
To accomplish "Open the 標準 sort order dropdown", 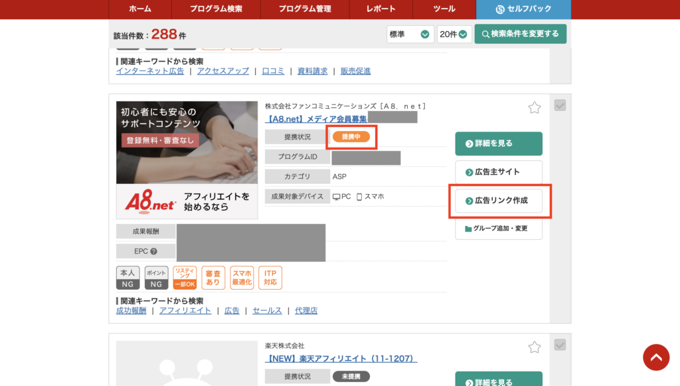I will tap(410, 35).
